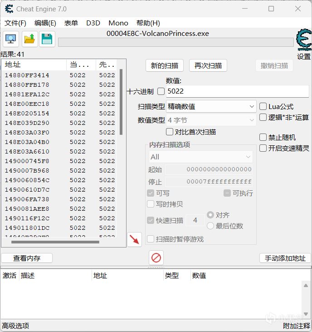Image resolution: width=312 pixels, height=332 pixels.
Task: Click the 再次扫描 button
Action: tap(208, 65)
